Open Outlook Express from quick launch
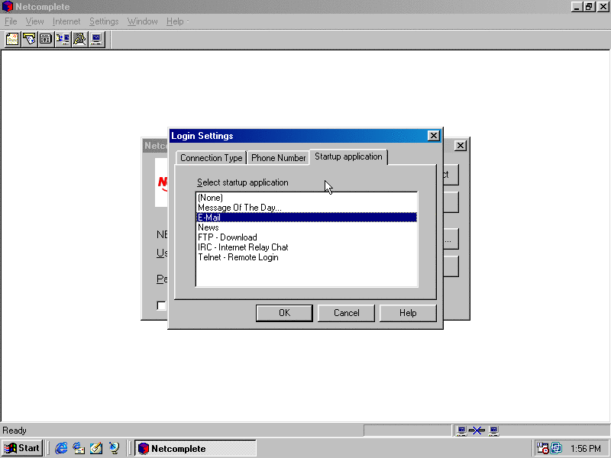The width and height of the screenshot is (611, 458). 79,449
